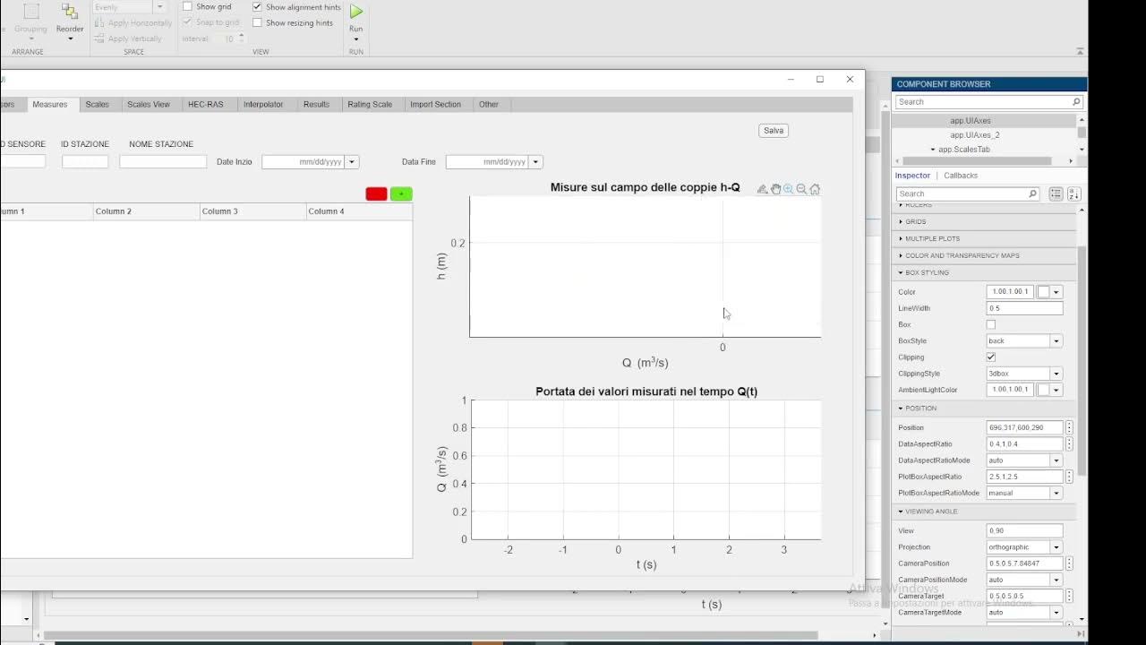Open DataAspectRatio editor with three-dots button
The width and height of the screenshot is (1146, 645).
[1069, 444]
